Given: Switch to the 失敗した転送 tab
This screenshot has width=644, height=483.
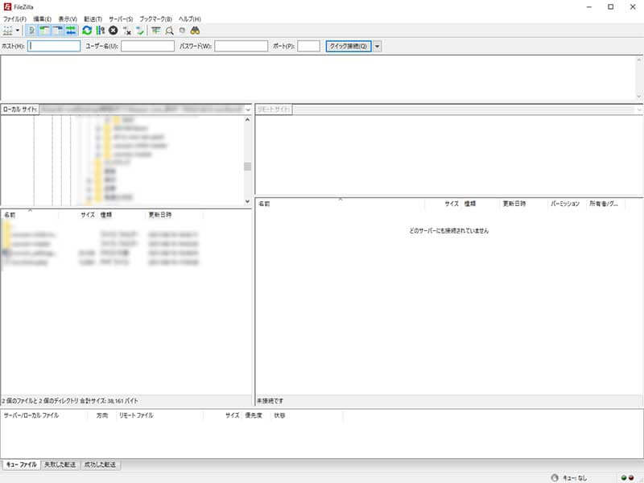Looking at the screenshot, I should pyautogui.click(x=60, y=464).
